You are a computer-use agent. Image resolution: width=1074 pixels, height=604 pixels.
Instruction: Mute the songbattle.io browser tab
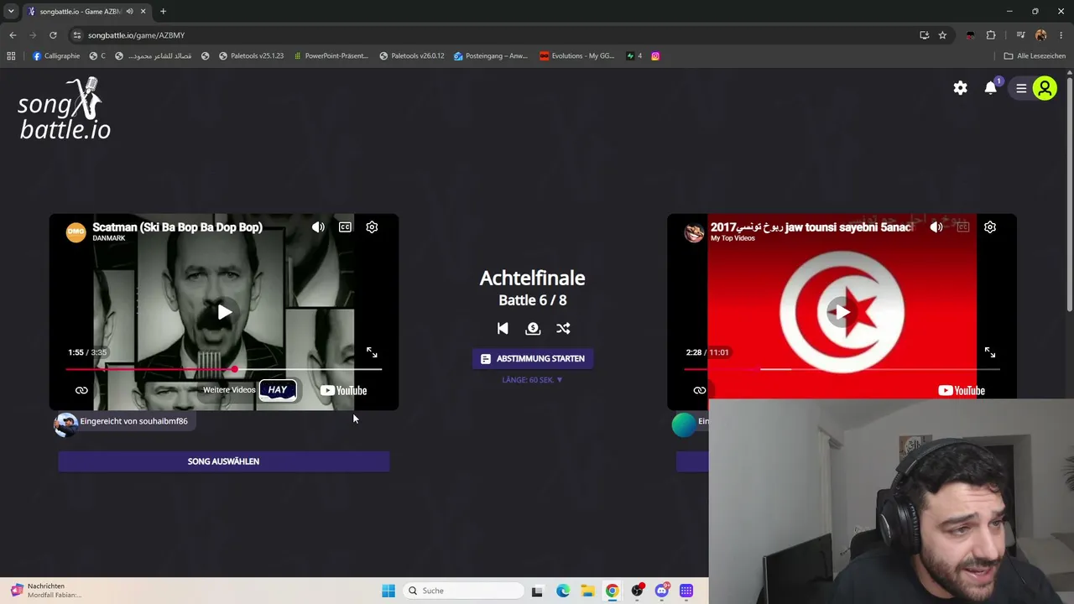129,12
